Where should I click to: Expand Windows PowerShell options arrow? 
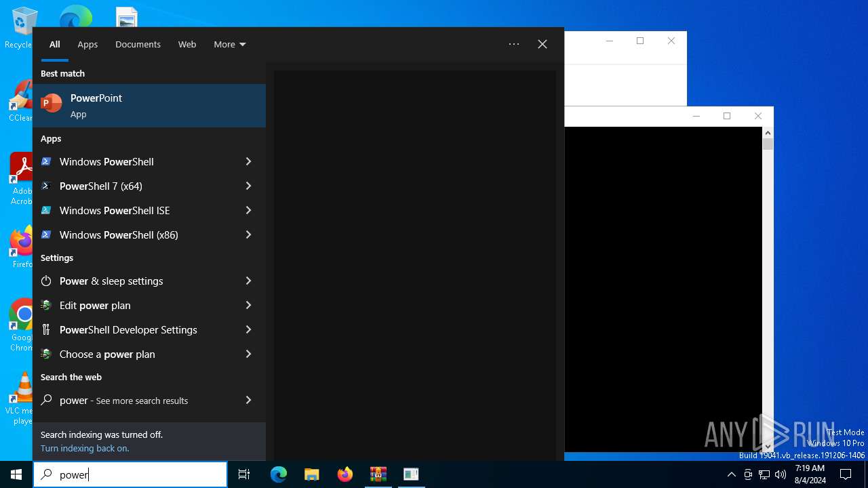click(x=248, y=161)
